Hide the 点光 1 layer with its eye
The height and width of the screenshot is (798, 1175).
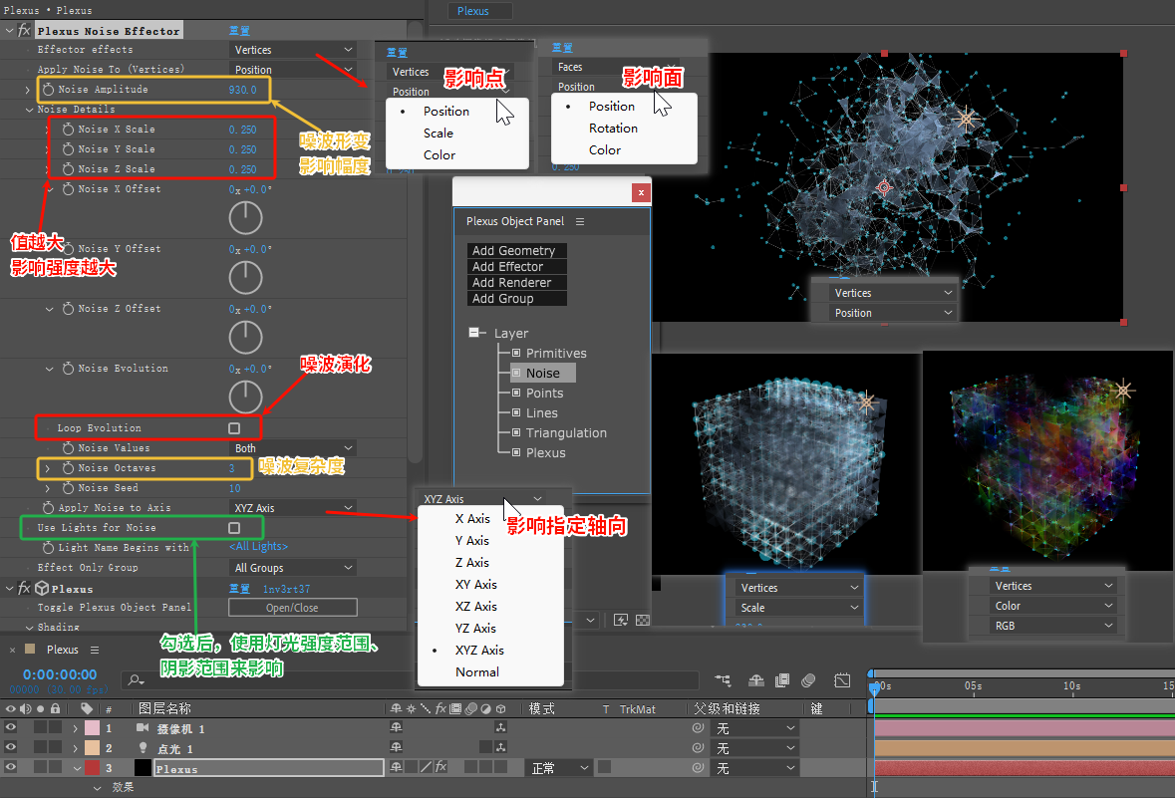coord(11,748)
